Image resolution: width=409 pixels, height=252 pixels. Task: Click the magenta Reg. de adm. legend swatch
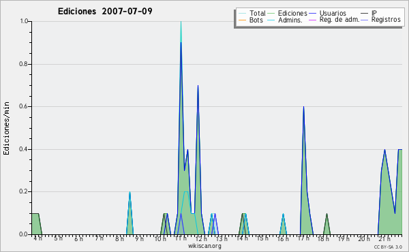click(x=312, y=20)
